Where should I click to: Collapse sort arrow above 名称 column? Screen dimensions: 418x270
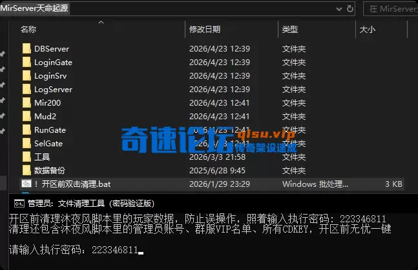point(101,23)
